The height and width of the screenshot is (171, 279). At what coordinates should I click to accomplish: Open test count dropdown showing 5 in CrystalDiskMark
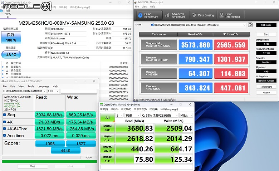point(119,115)
